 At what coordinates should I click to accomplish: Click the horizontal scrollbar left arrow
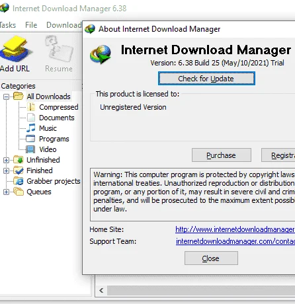click(101, 290)
